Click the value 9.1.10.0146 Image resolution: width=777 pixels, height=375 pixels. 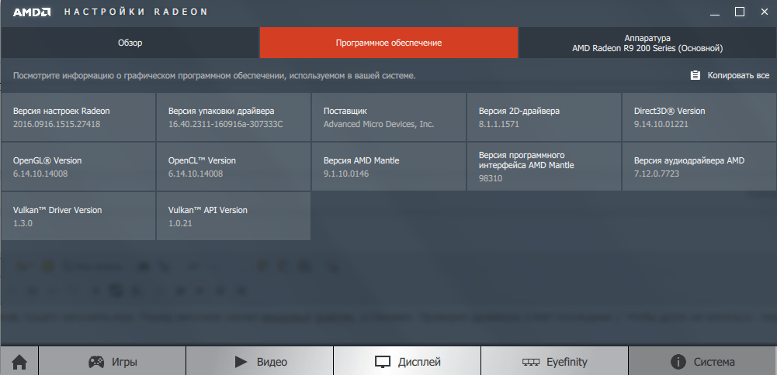click(x=346, y=174)
